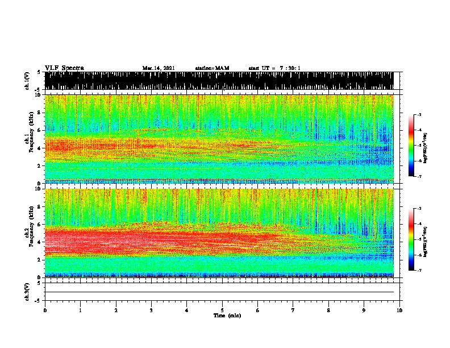
Task: Click time axis tick label "1"
Action: (x=80, y=310)
